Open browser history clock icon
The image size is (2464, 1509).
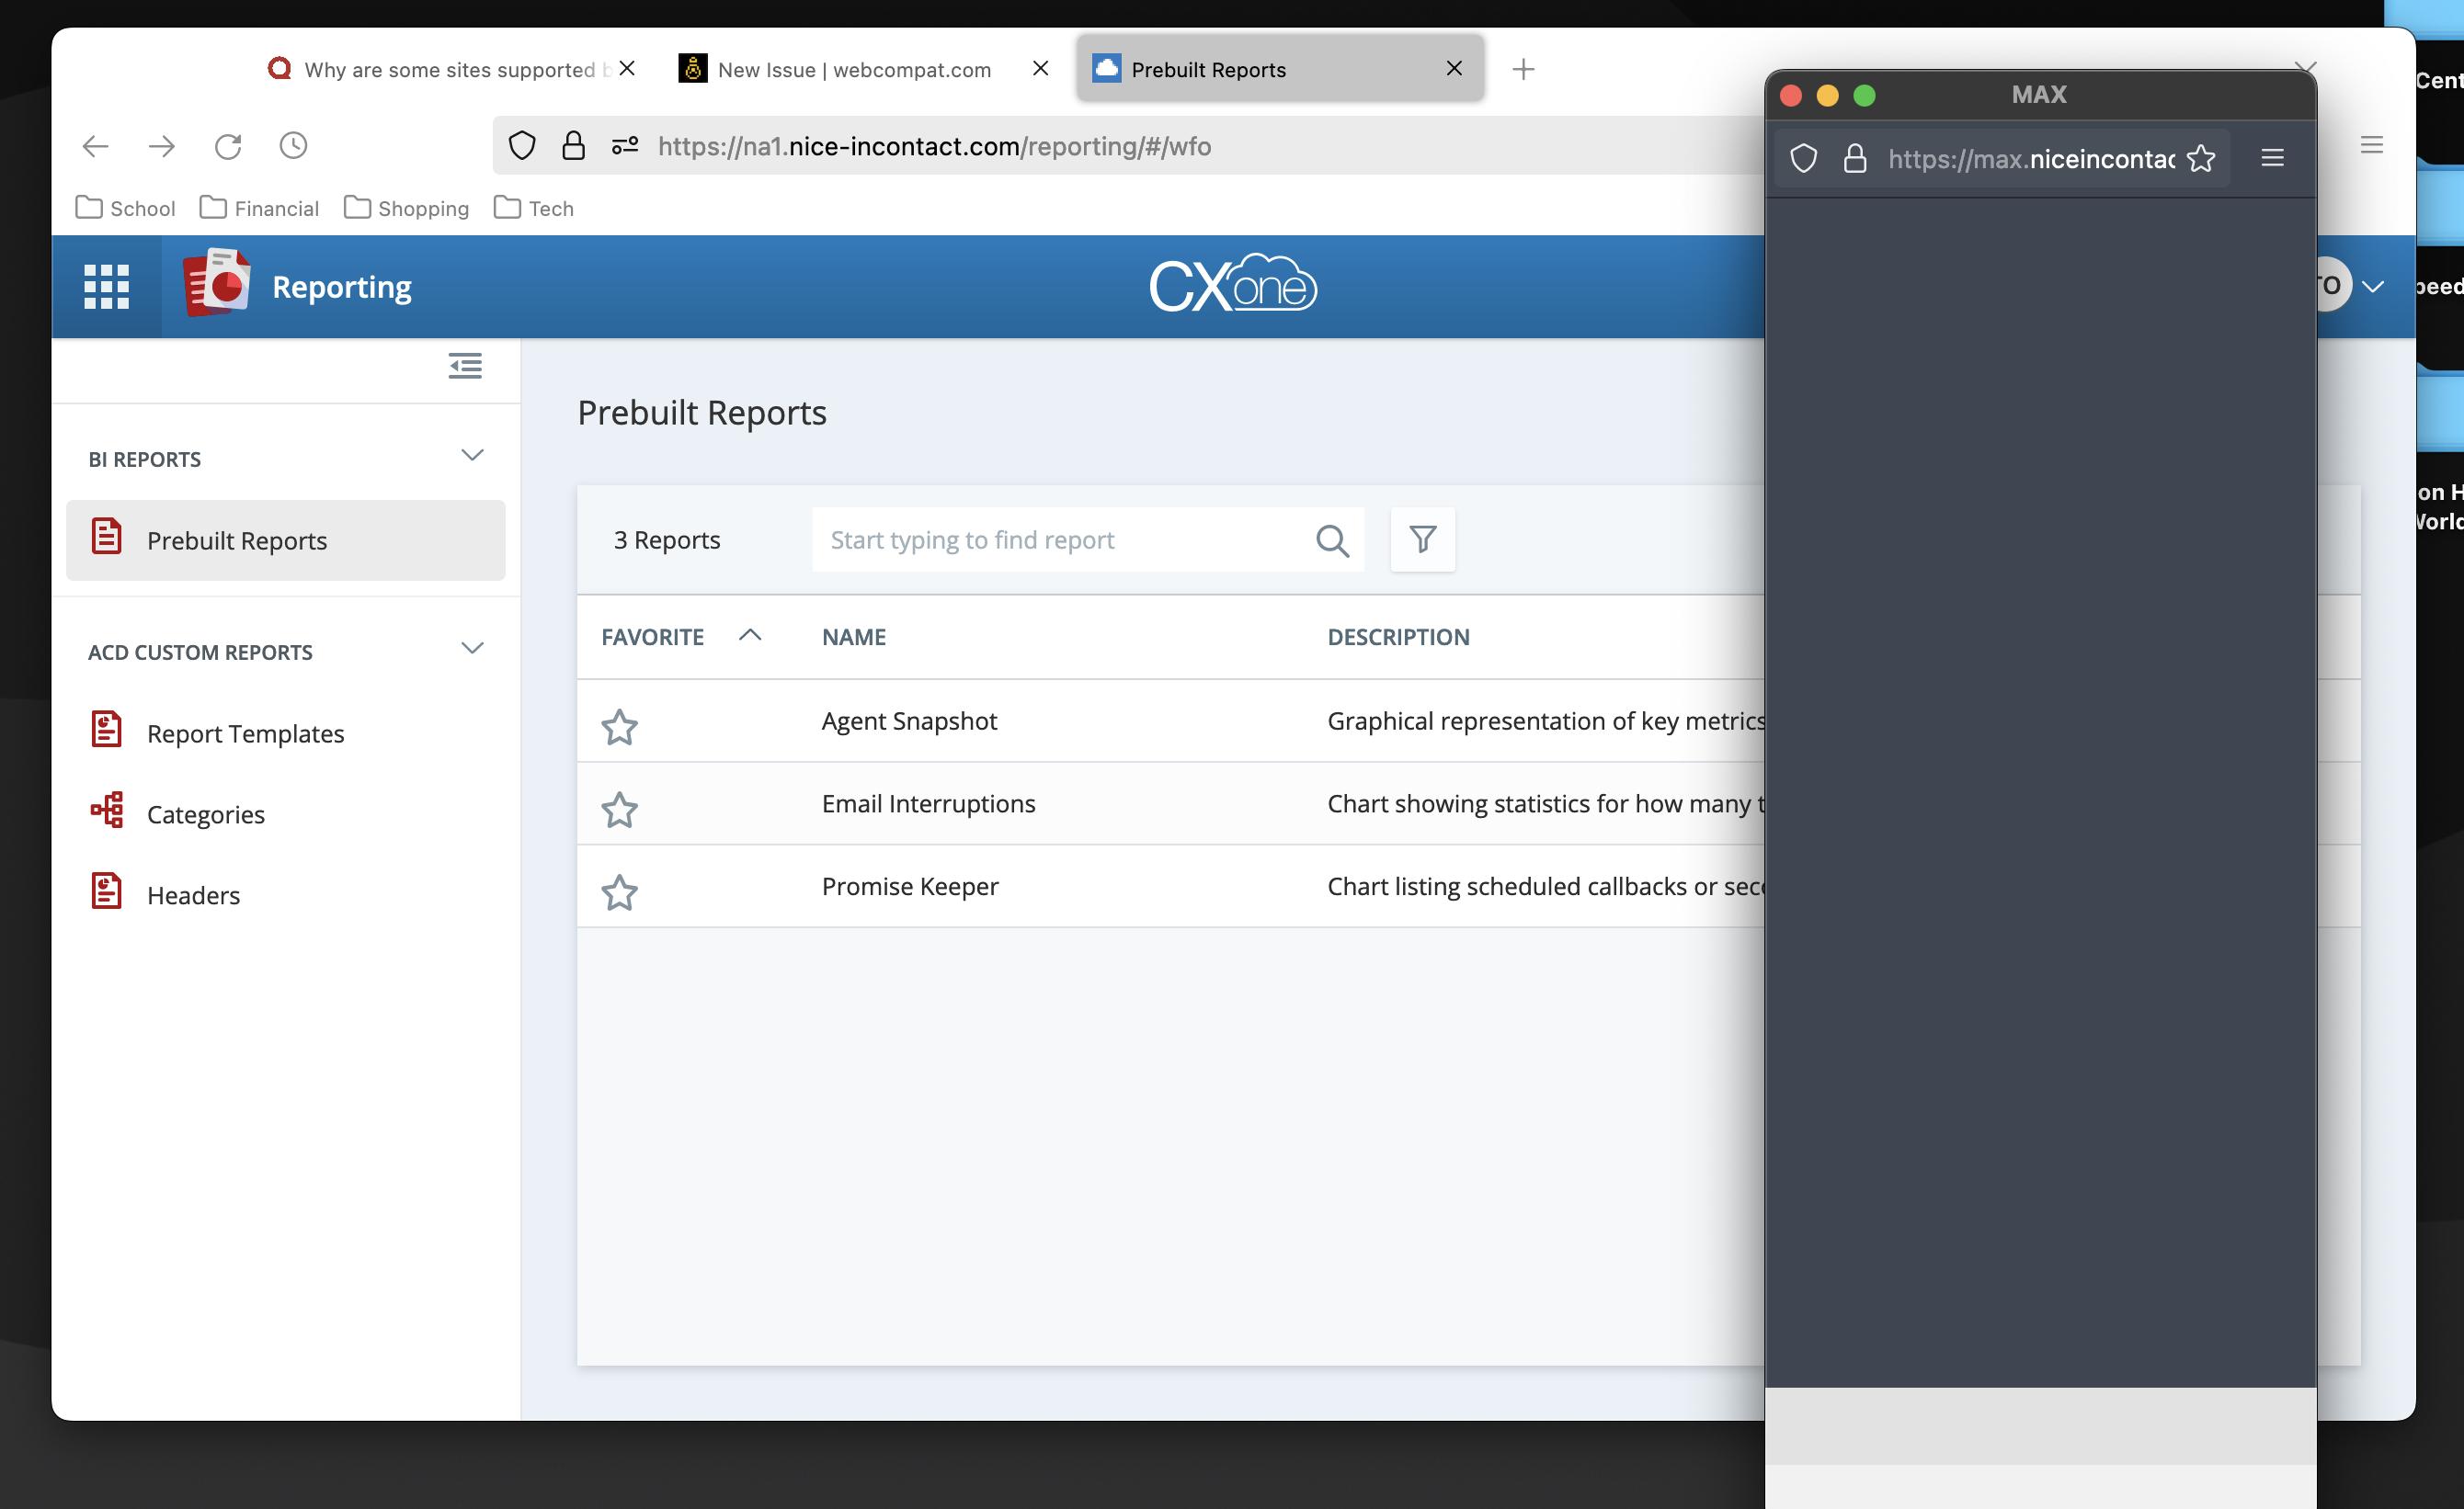(293, 146)
